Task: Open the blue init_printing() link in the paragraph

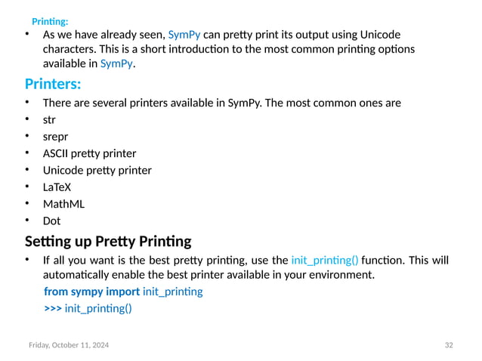Action: tap(325, 261)
